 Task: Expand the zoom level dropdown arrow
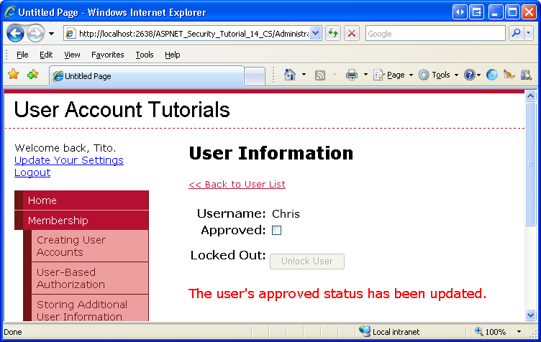(519, 332)
